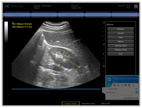
Task: Select the Distance measurement button
Action: (x=120, y=29)
